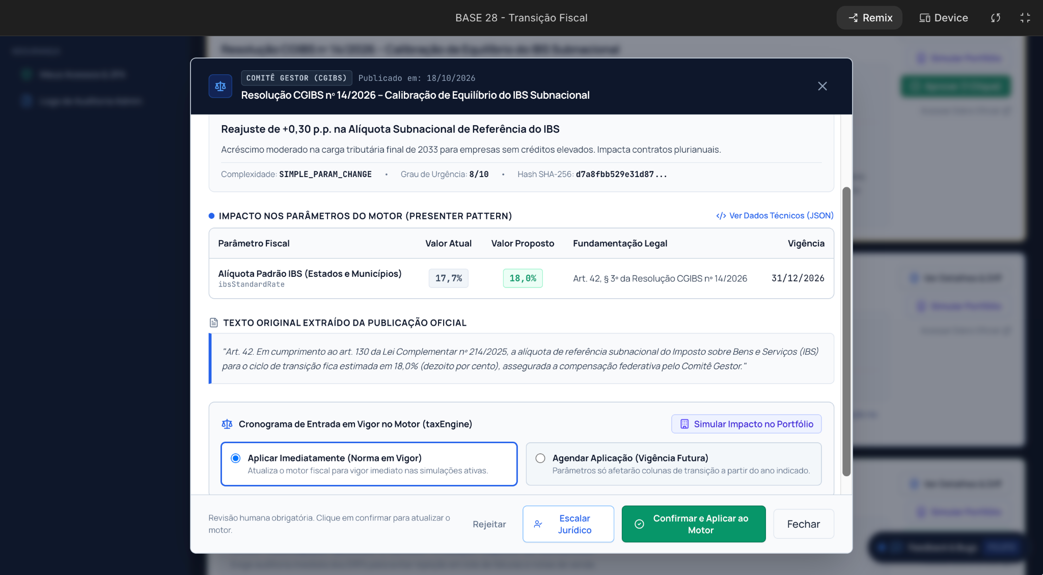
Task: Click the vigência date 31/12/2026
Action: pyautogui.click(x=798, y=278)
